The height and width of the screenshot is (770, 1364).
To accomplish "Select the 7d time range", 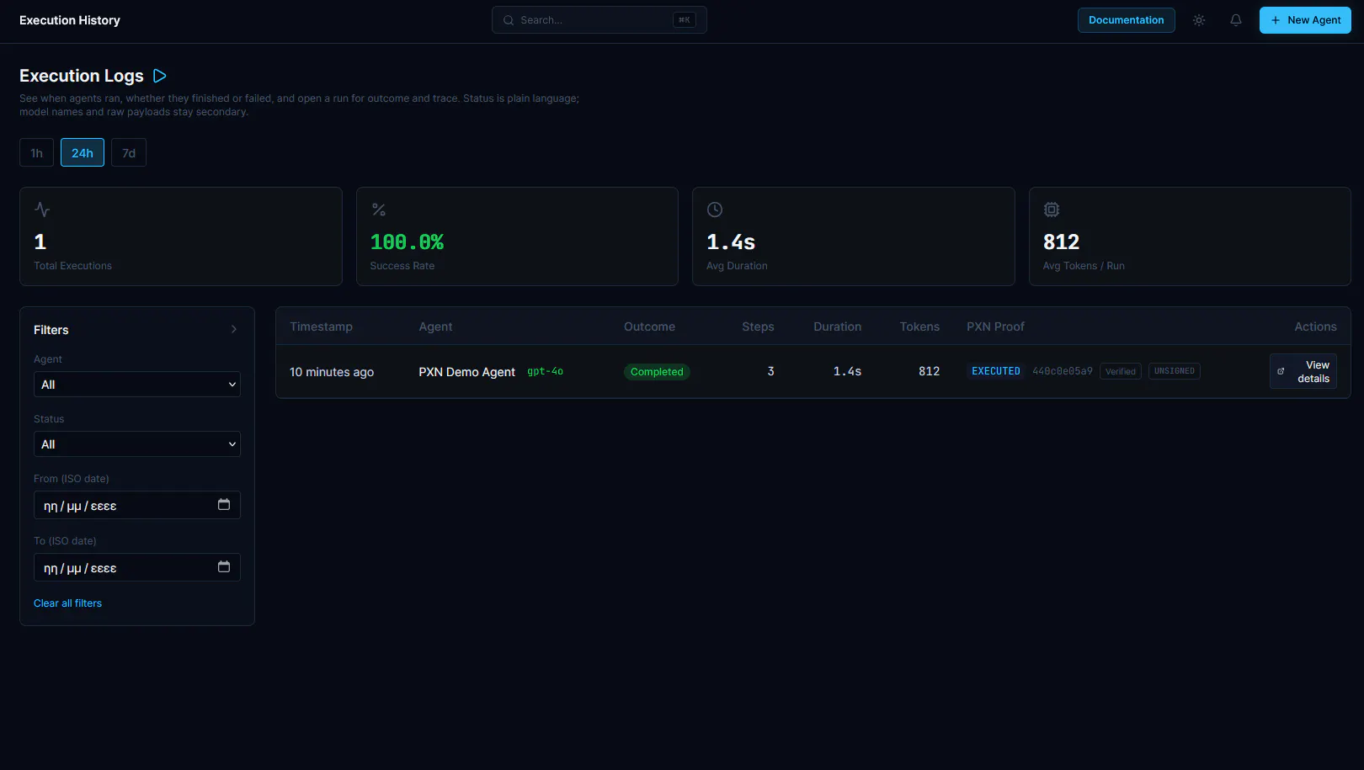I will click(x=129, y=152).
